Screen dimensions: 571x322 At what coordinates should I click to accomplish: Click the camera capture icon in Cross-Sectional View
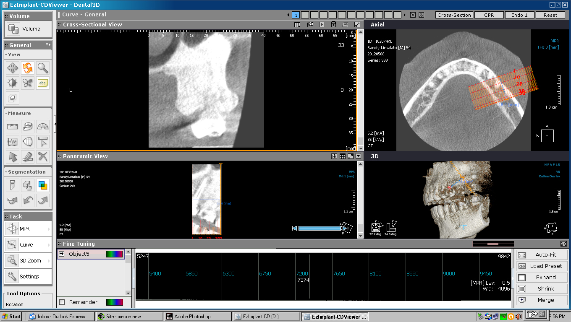coord(310,25)
